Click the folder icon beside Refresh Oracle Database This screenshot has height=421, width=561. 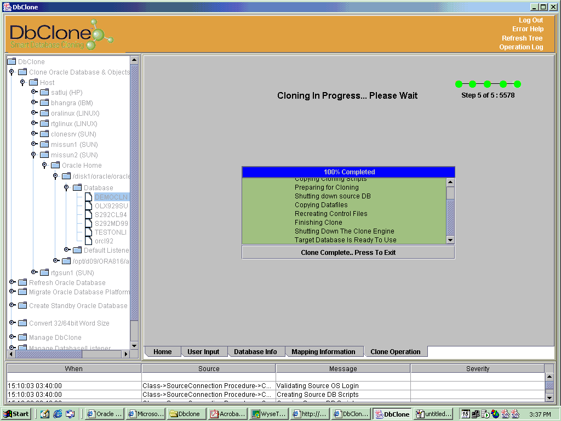(x=22, y=282)
